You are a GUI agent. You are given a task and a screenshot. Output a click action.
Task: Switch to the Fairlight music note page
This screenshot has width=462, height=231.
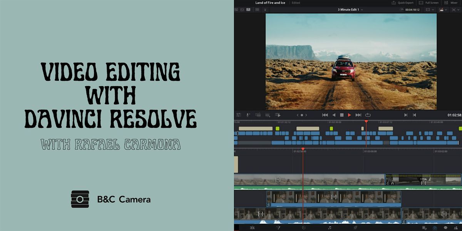pyautogui.click(x=330, y=228)
